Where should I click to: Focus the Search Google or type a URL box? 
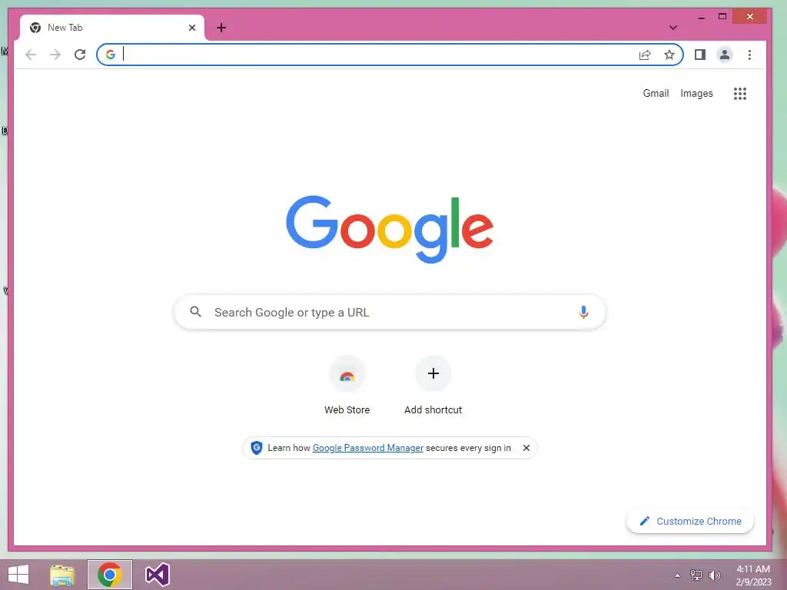click(390, 312)
